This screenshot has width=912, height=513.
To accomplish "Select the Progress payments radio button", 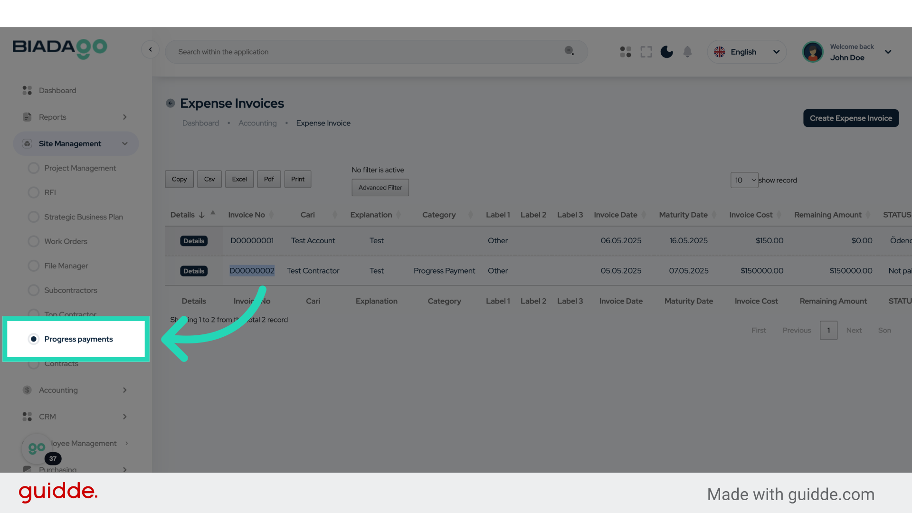I will pos(34,339).
